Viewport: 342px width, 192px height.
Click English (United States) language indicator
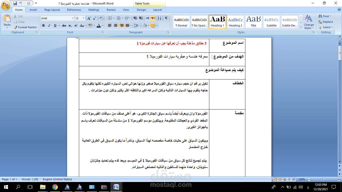click(57, 179)
